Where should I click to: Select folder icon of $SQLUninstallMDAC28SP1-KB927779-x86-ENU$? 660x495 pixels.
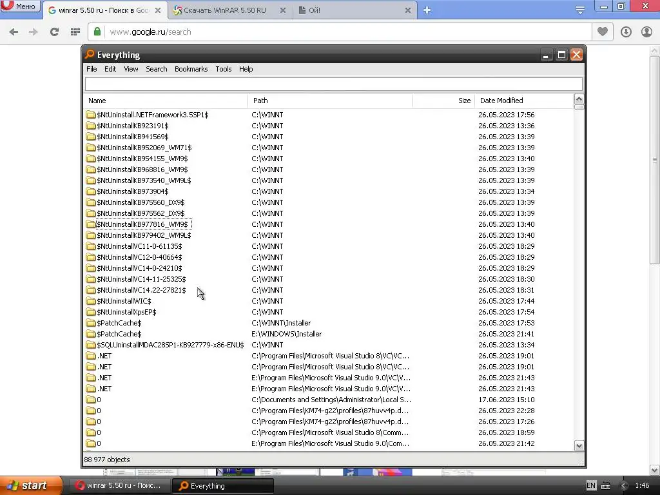[90, 345]
